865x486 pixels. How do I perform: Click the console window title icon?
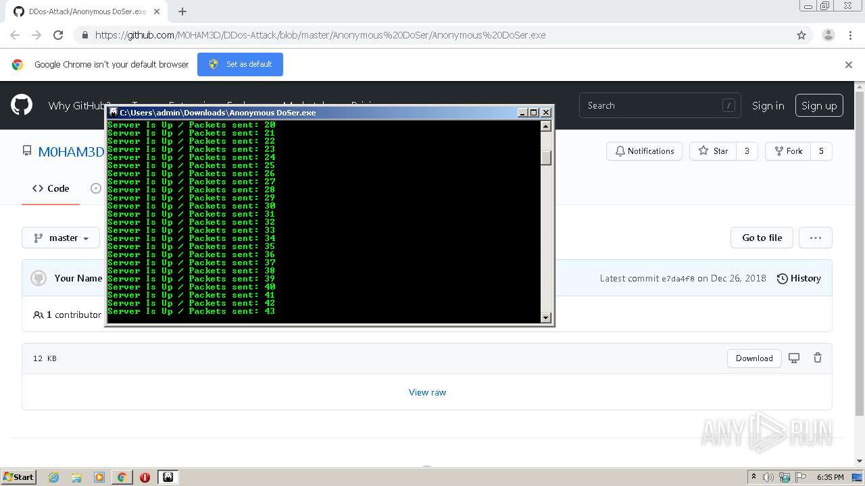[114, 113]
